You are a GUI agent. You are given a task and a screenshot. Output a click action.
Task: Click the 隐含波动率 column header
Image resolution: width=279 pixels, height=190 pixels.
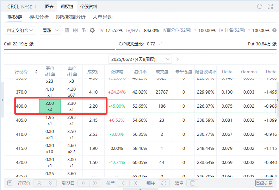tap(206, 72)
